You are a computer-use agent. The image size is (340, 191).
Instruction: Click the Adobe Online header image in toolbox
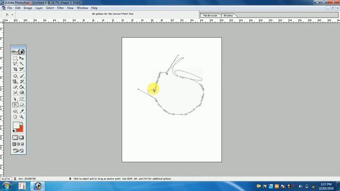click(19, 50)
